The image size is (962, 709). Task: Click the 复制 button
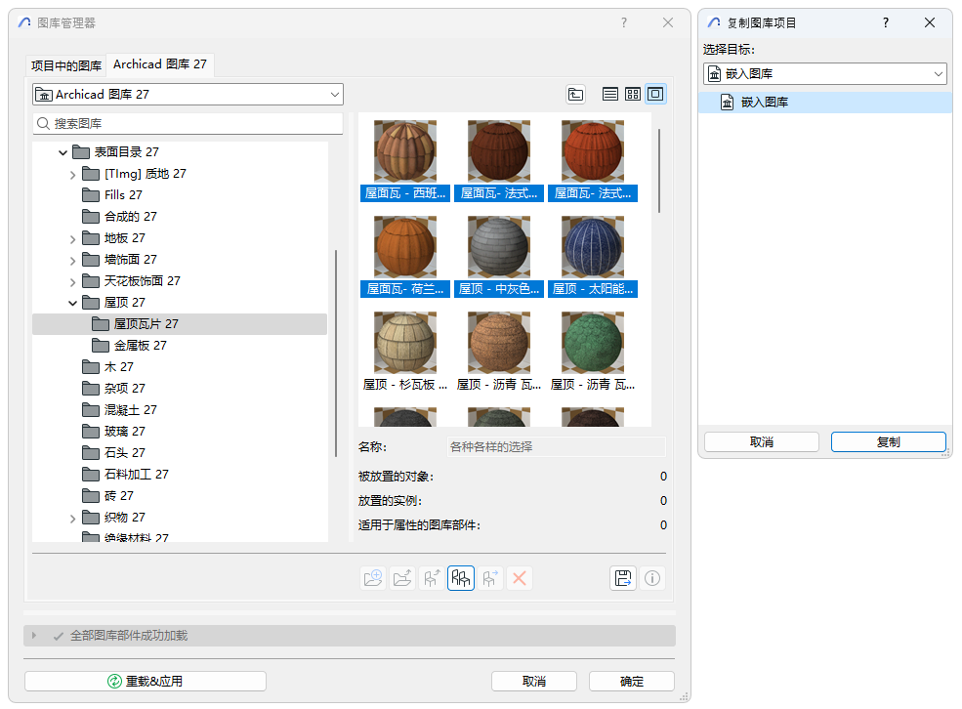point(889,441)
